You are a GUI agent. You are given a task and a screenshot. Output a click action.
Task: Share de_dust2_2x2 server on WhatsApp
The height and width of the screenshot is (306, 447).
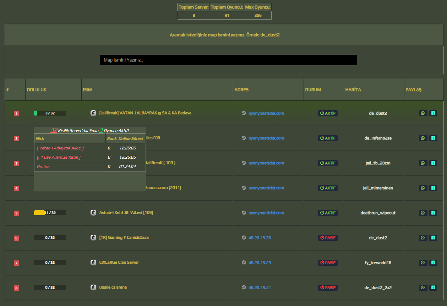[423, 287]
